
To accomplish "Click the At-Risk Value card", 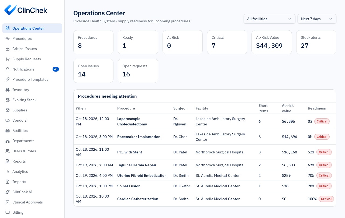I will (x=272, y=42).
